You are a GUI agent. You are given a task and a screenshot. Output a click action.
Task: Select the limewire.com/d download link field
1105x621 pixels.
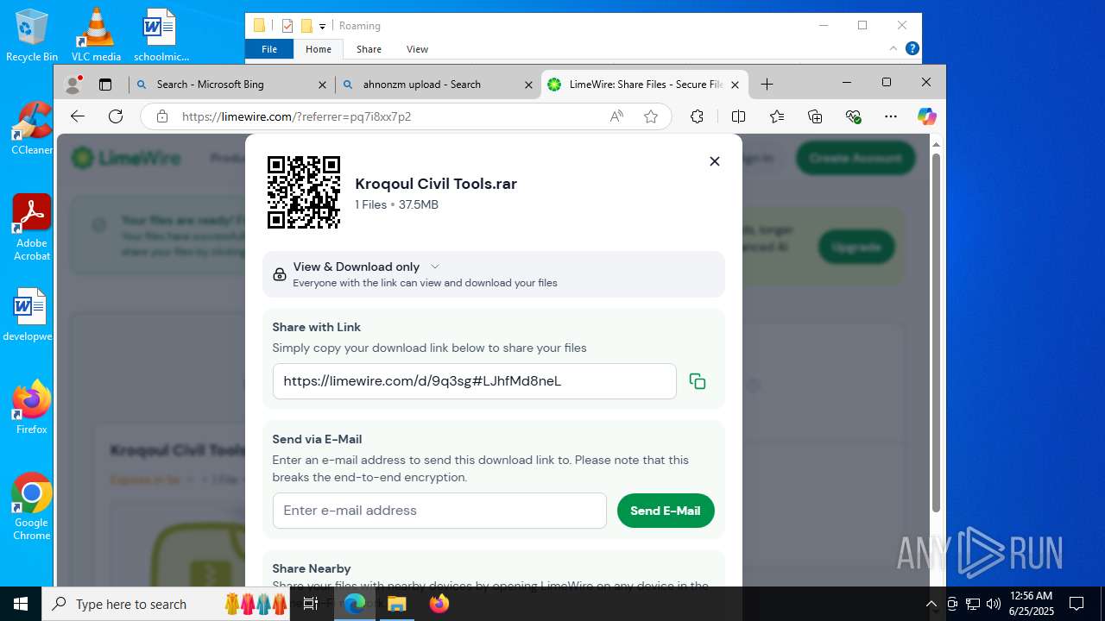(x=474, y=381)
